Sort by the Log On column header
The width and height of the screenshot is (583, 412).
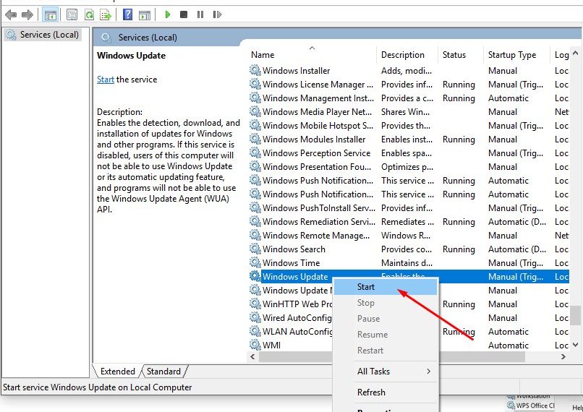click(x=560, y=55)
